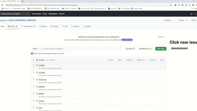Expand the Filters dropdown

(x=36, y=49)
